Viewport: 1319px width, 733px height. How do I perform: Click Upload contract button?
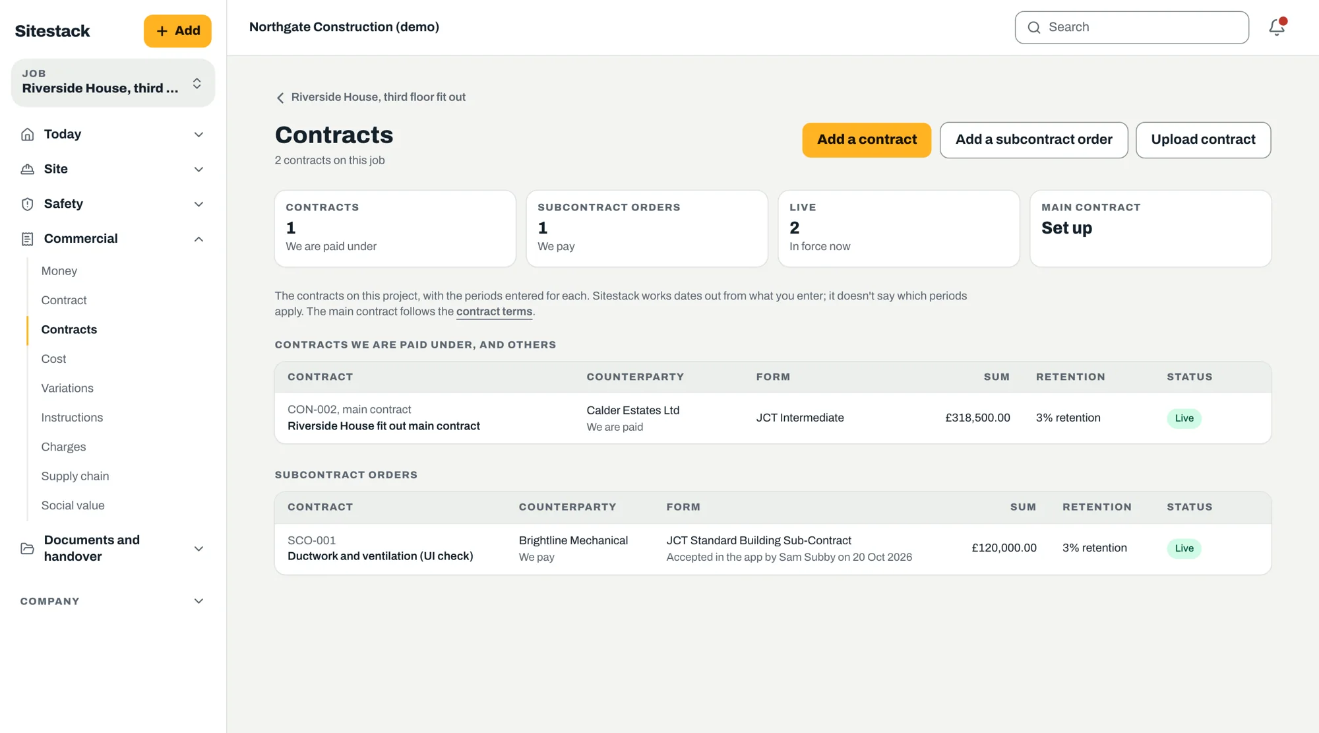click(1203, 140)
